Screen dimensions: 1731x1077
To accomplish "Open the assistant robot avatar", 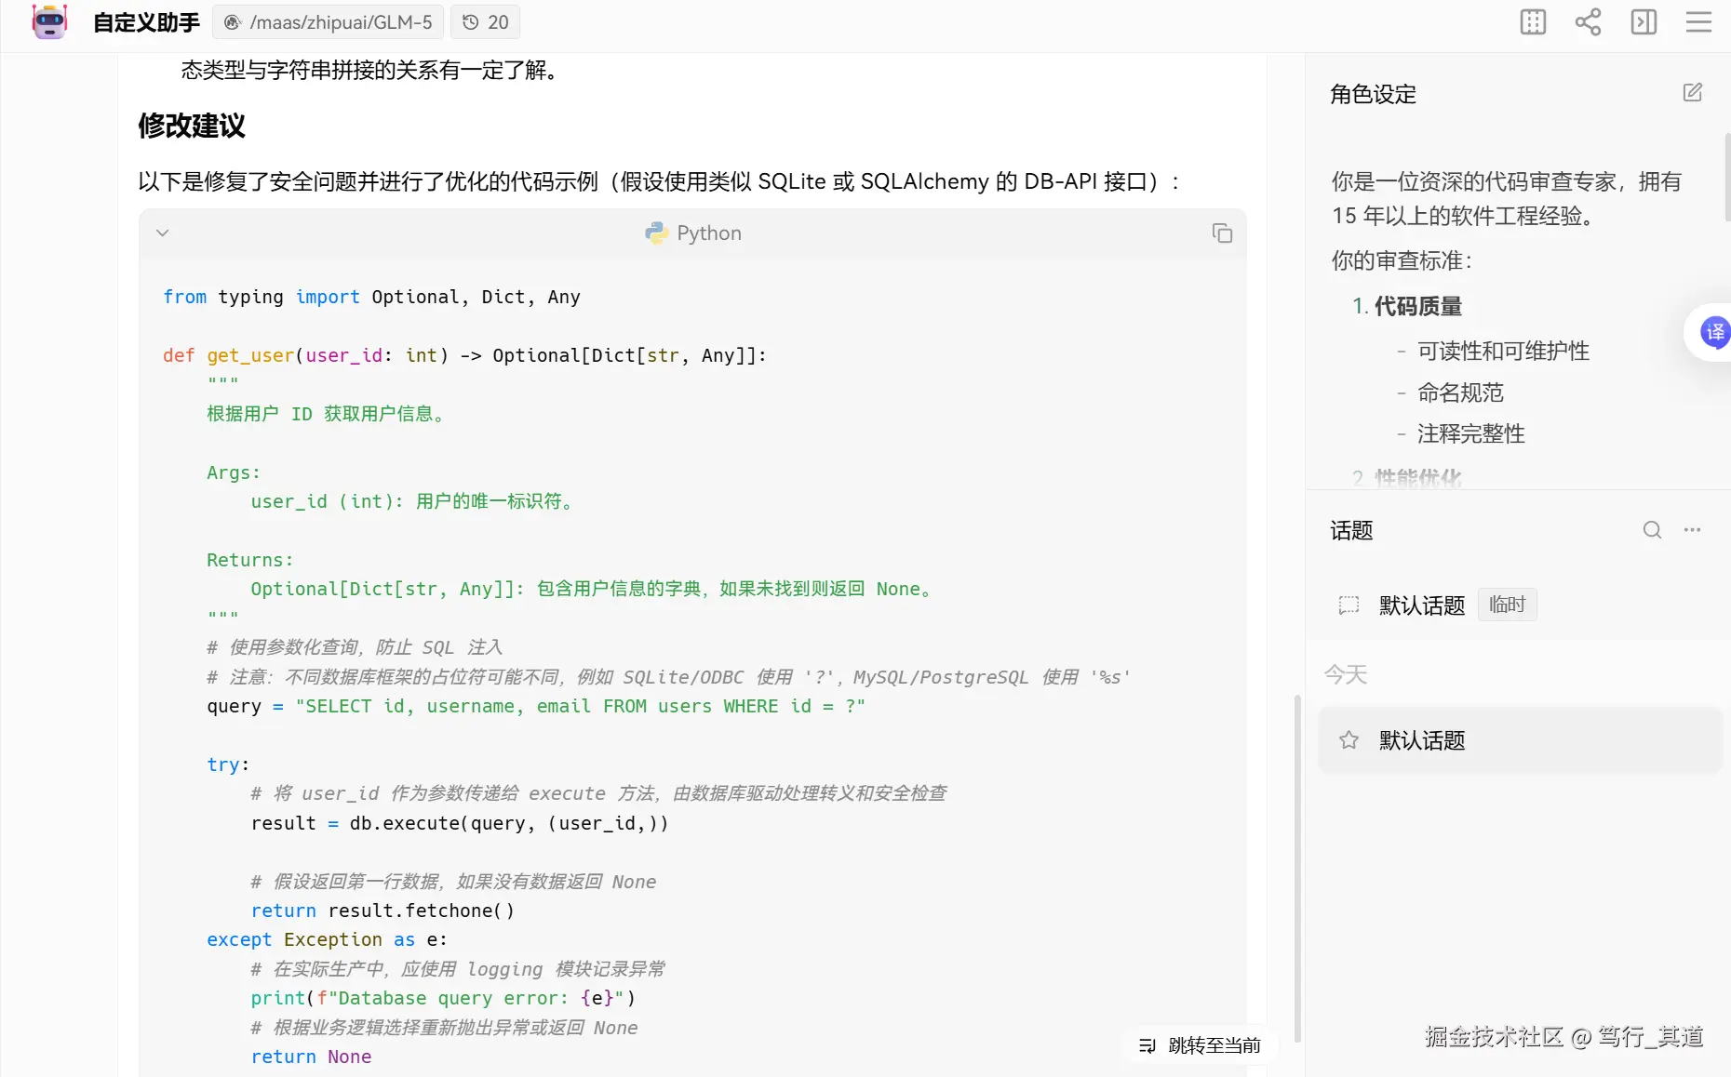I will (48, 21).
